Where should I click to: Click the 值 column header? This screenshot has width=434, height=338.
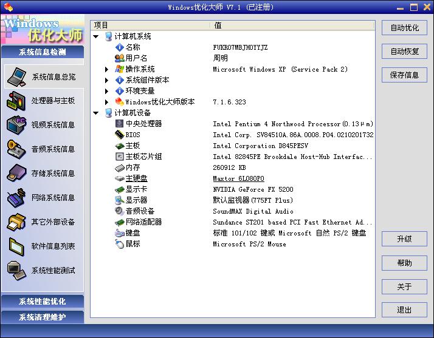292,25
